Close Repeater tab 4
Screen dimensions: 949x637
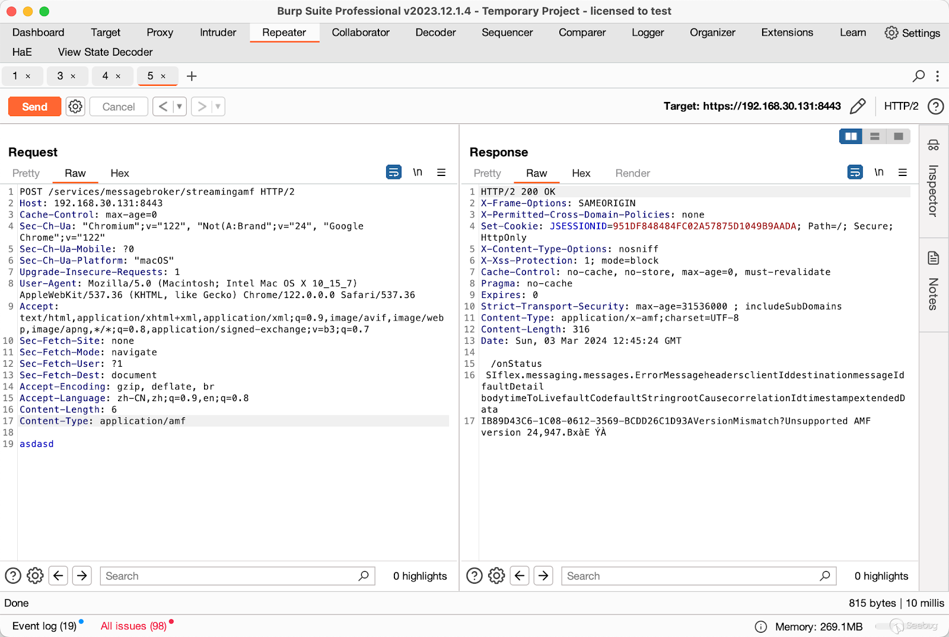coord(118,76)
